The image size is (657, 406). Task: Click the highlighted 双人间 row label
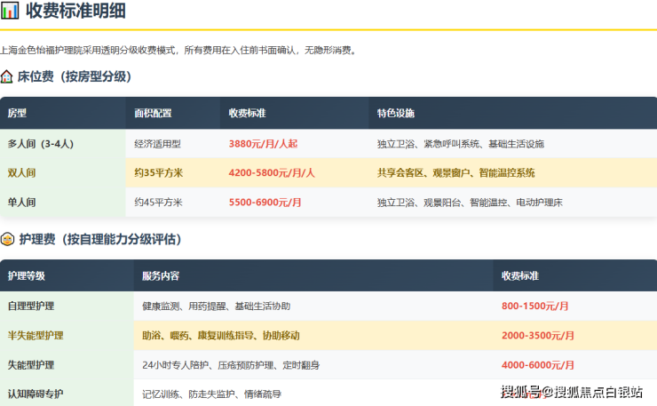22,172
